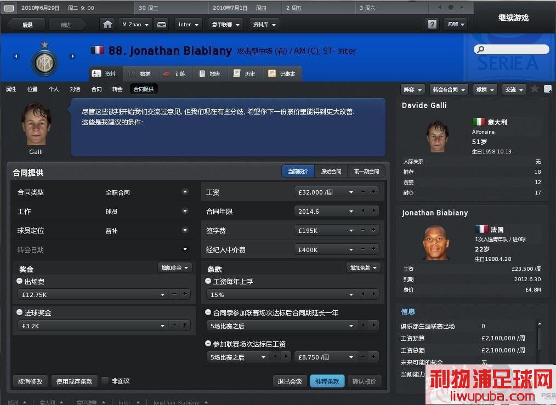Image resolution: width=556 pixels, height=405 pixels.
Task: Remove the 参加联赛场次达标后工资 clause
Action: [x=208, y=344]
